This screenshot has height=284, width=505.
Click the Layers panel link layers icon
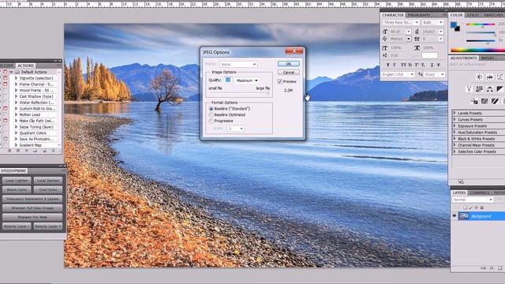483,268
